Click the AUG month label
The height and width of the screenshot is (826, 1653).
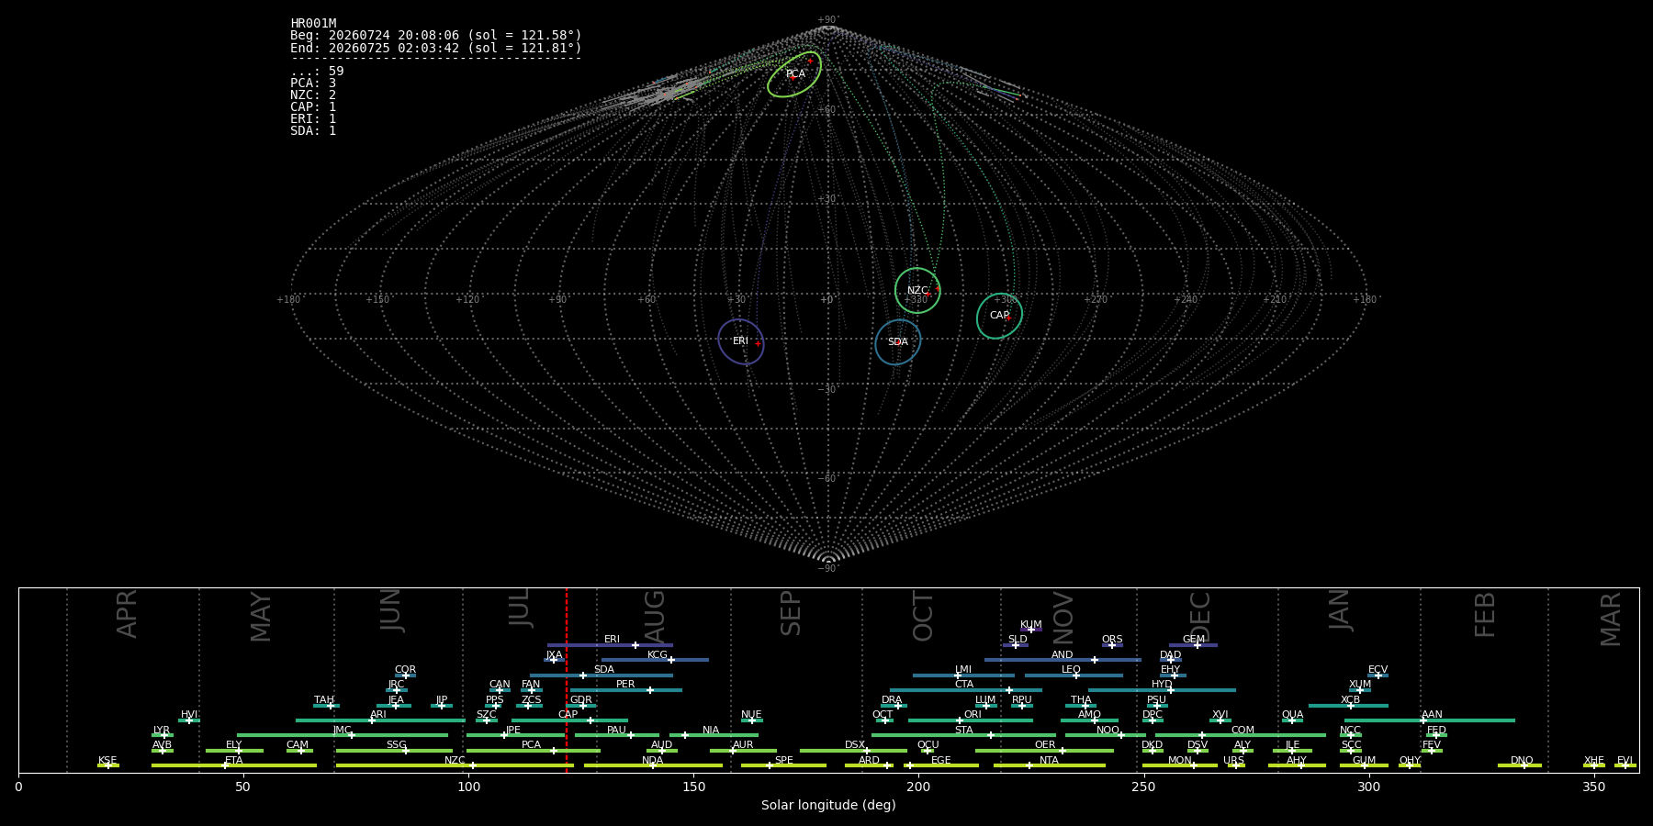click(655, 617)
